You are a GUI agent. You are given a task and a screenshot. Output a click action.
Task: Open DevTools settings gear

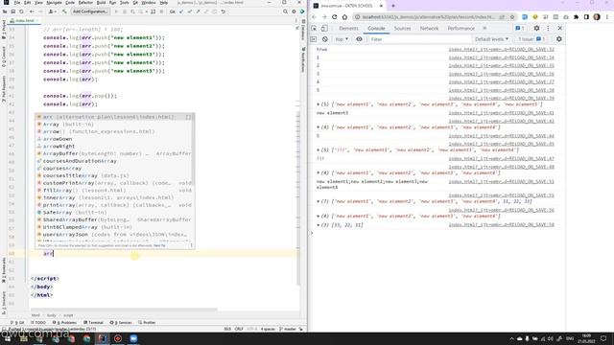tap(536, 28)
